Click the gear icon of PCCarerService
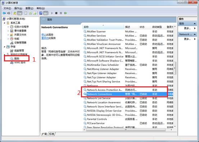 (x=85, y=123)
